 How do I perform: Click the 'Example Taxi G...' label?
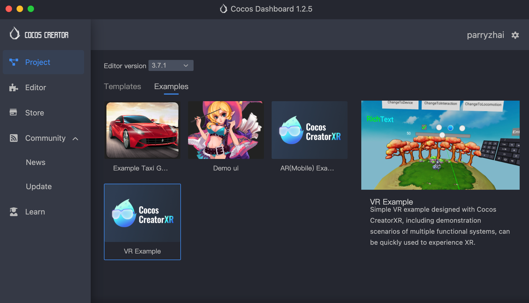click(x=140, y=168)
